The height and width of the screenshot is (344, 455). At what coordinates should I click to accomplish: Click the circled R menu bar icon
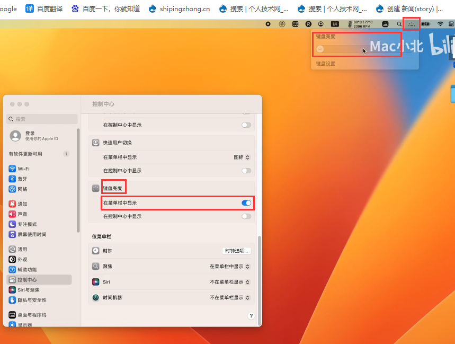click(x=308, y=24)
